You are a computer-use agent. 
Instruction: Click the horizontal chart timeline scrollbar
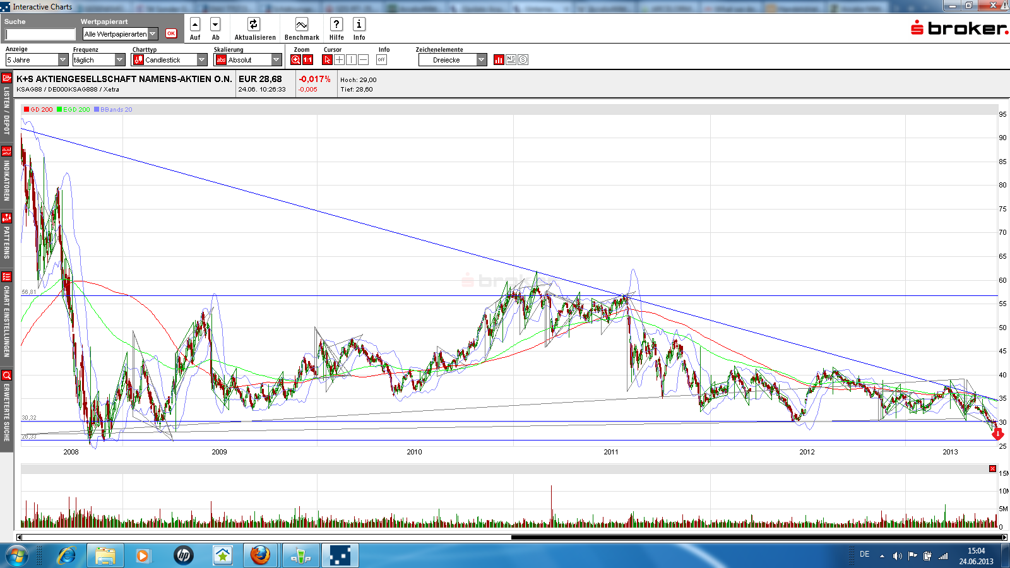click(757, 538)
